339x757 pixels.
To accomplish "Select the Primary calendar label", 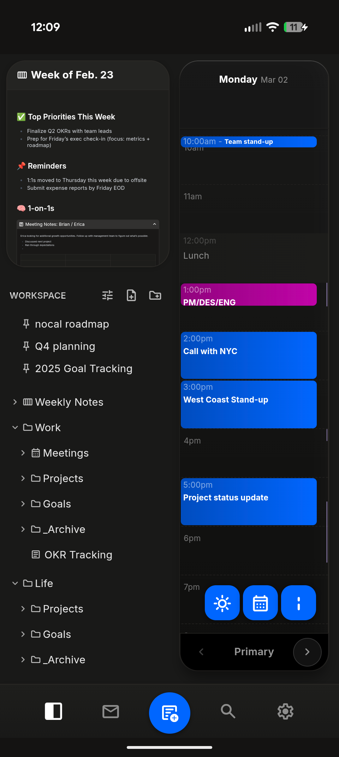I will click(x=254, y=651).
